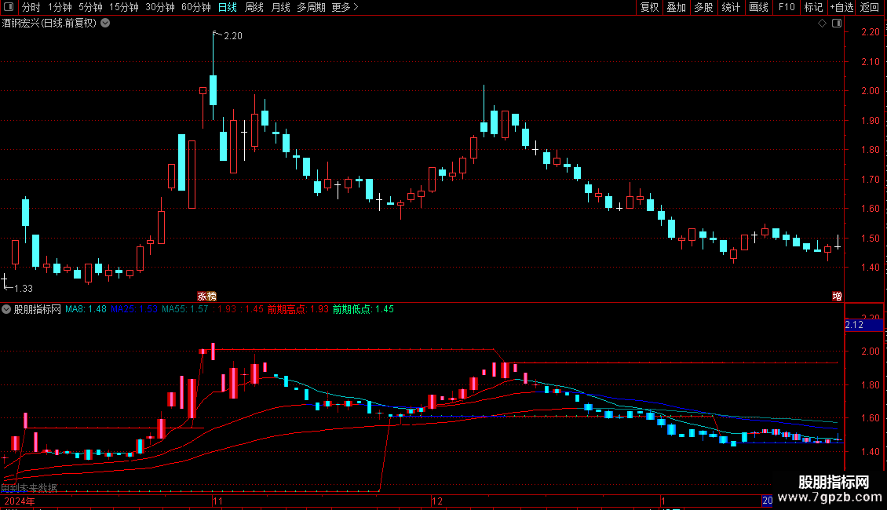This screenshot has height=510, width=887.
Task: Expand the 更多 periods menu
Action: pyautogui.click(x=345, y=7)
